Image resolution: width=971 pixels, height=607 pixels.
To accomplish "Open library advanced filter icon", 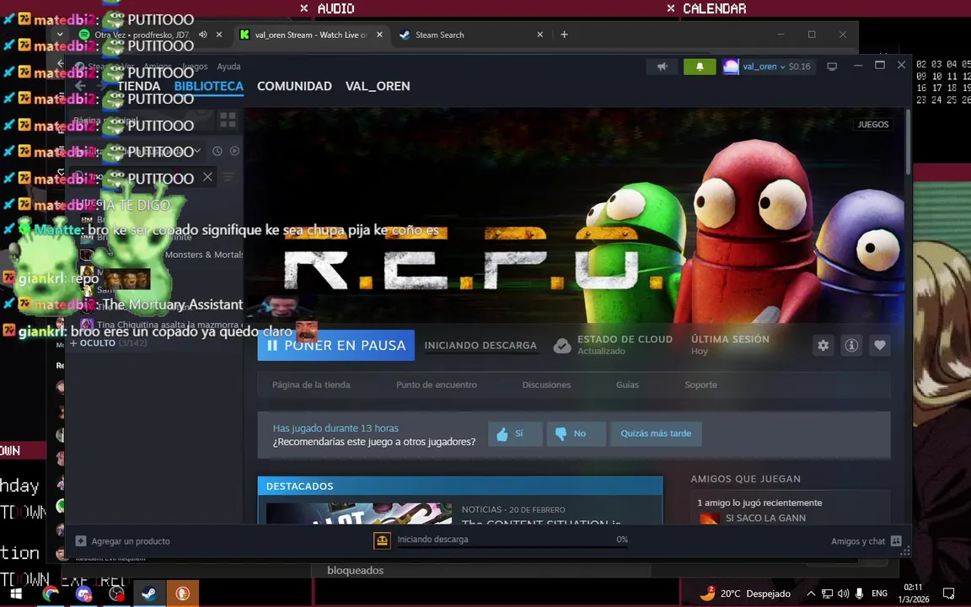I will click(x=228, y=177).
